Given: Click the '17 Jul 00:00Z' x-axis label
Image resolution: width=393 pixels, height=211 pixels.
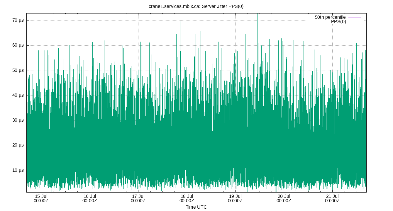Looking at the screenshot, I should (x=138, y=198).
